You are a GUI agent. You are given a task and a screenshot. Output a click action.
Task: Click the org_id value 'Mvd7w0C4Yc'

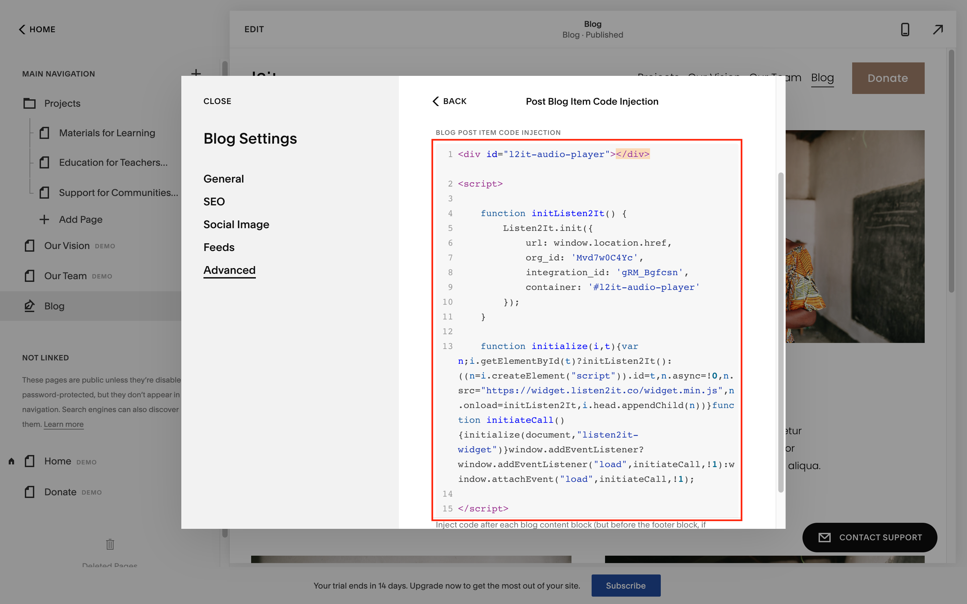pos(604,258)
